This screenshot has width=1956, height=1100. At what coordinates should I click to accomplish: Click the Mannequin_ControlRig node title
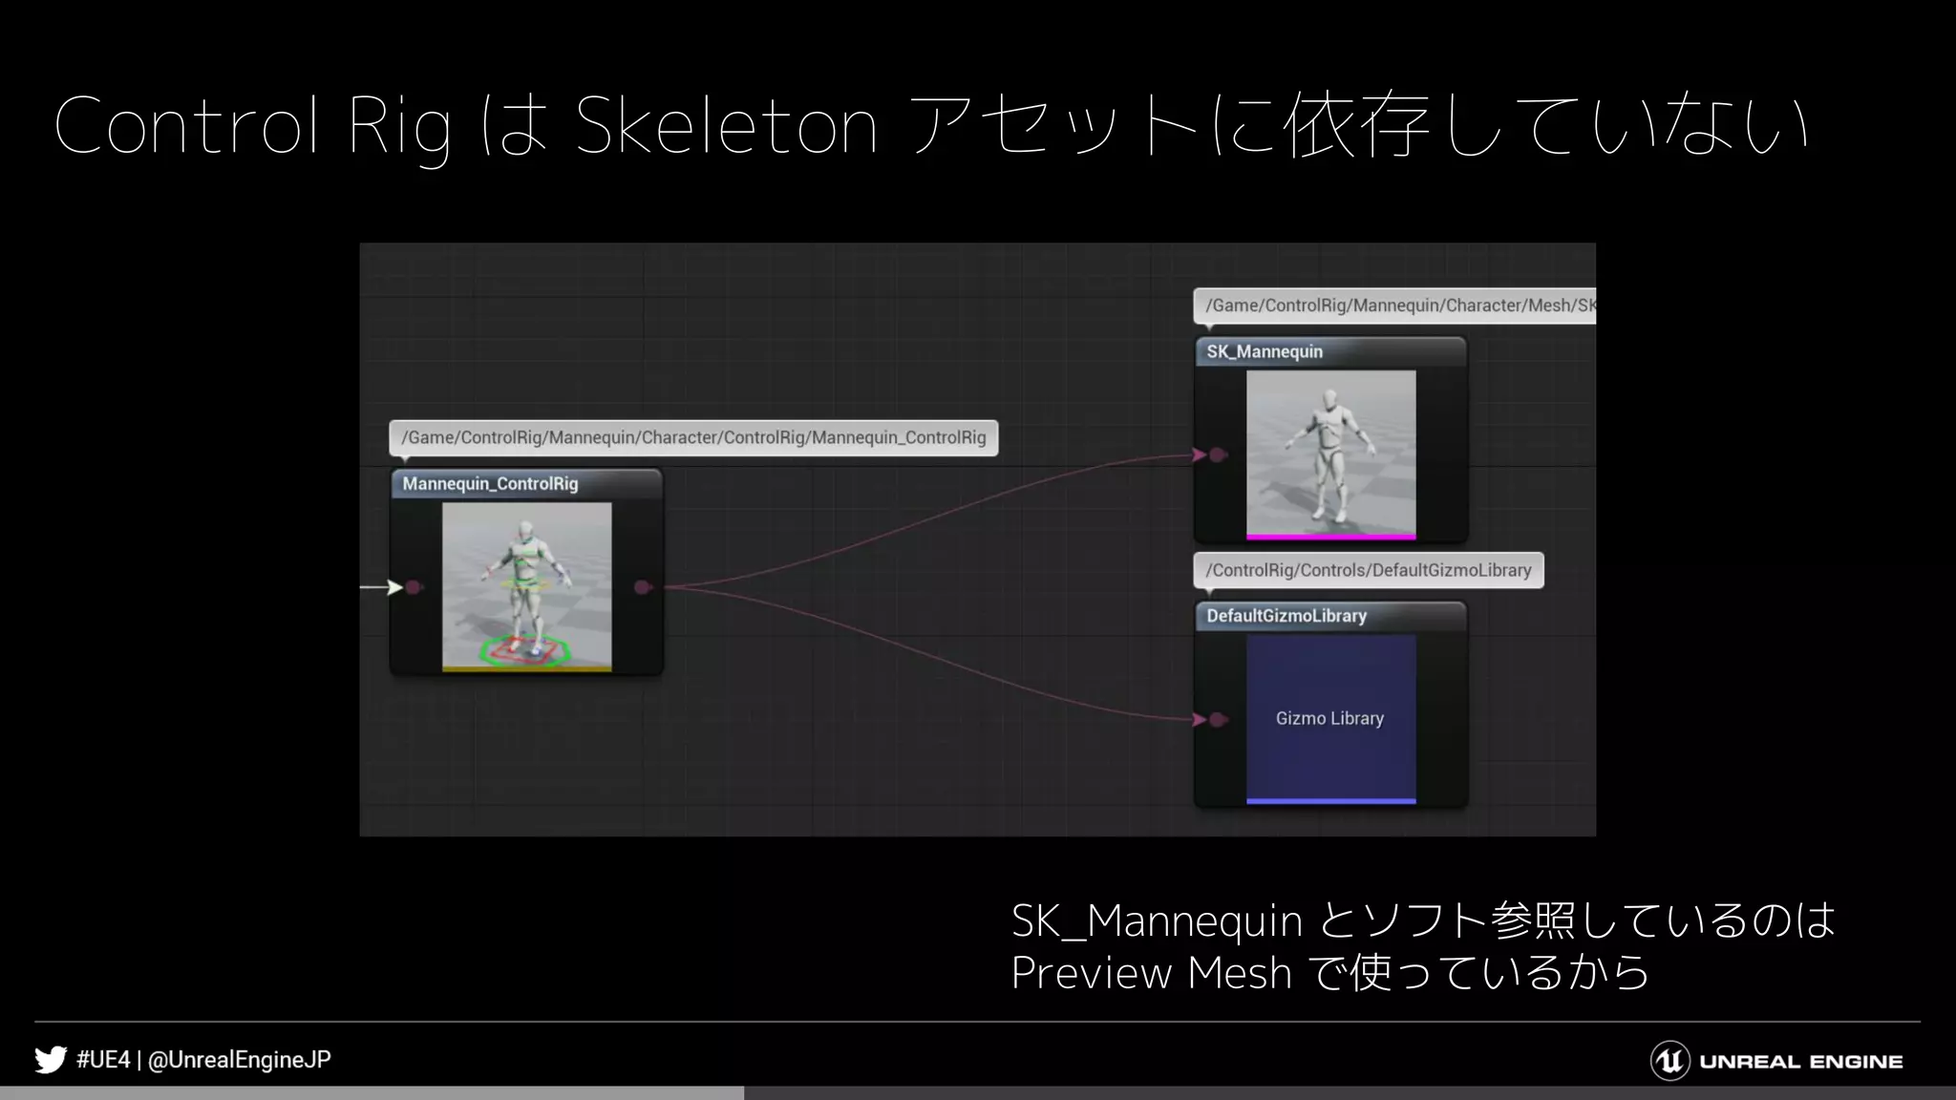click(490, 484)
